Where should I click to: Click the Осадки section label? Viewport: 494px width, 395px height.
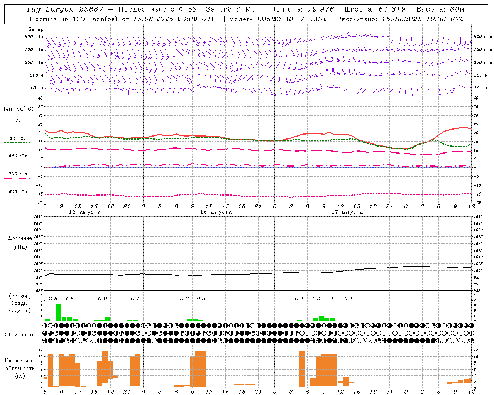point(20,303)
